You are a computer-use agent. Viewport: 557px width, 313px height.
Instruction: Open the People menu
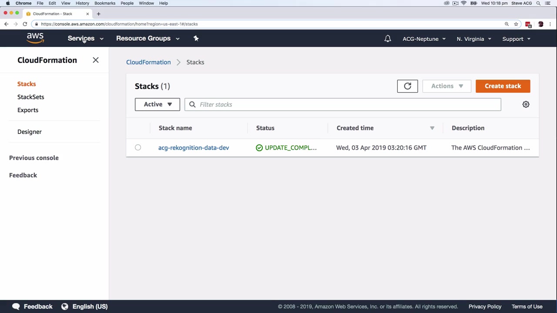127,3
